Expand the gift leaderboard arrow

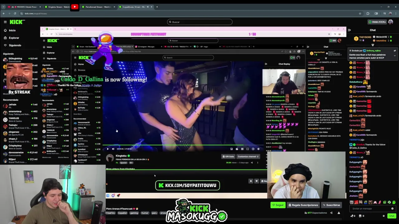pos(373,45)
